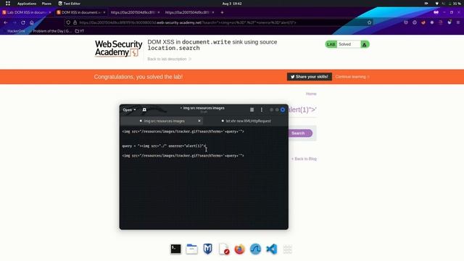
Task: Click the last '<img src=' code line
Action: pos(183,156)
